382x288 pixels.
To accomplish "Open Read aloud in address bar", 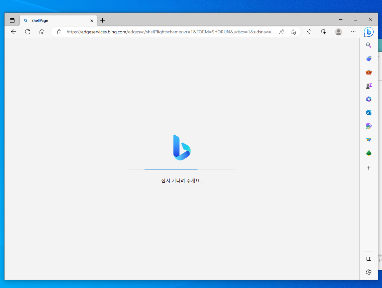I will point(282,32).
